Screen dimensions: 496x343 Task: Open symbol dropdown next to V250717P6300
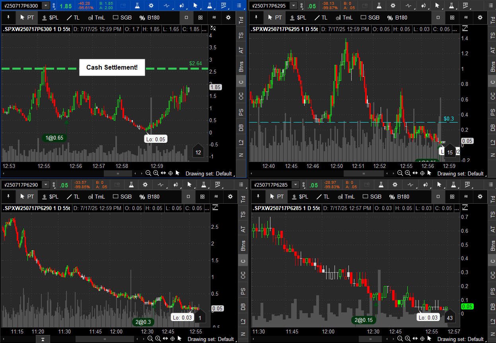pyautogui.click(x=46, y=6)
